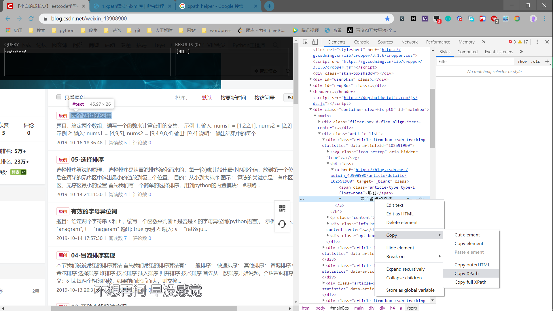553x311 pixels.
Task: Click the Styles Filter input field
Action: tap(475, 62)
